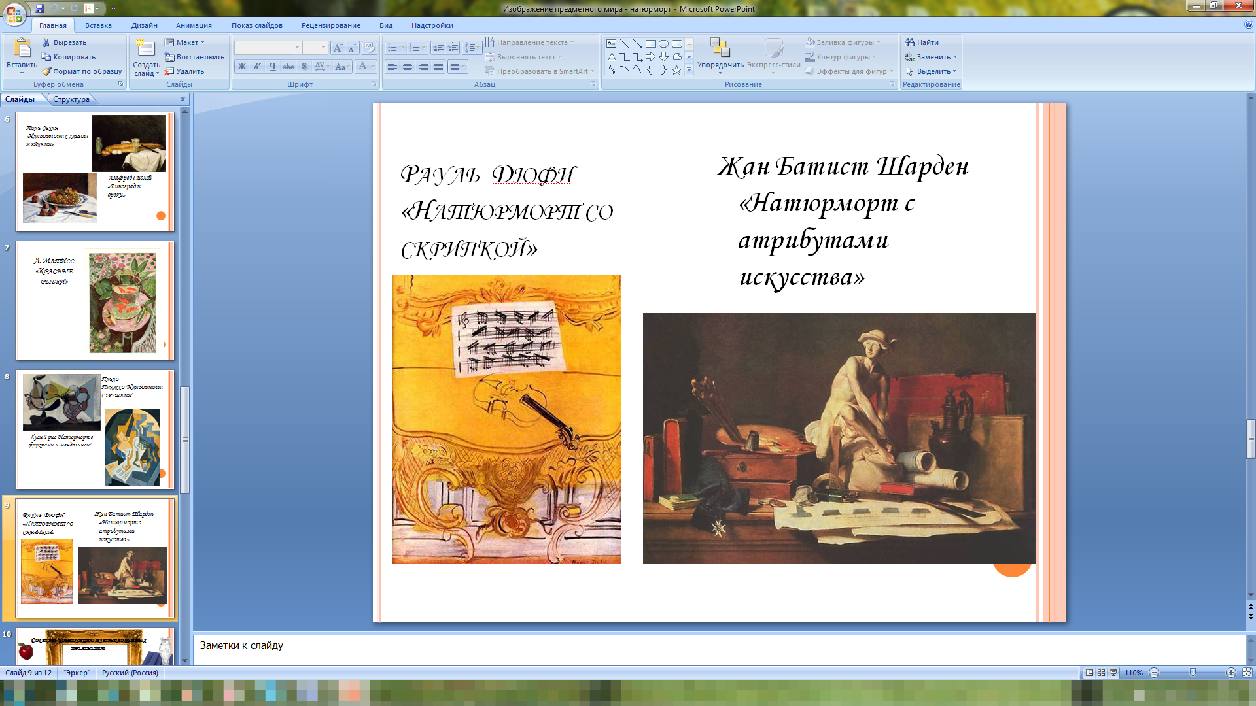Click Заменить (Replace) button

(931, 57)
